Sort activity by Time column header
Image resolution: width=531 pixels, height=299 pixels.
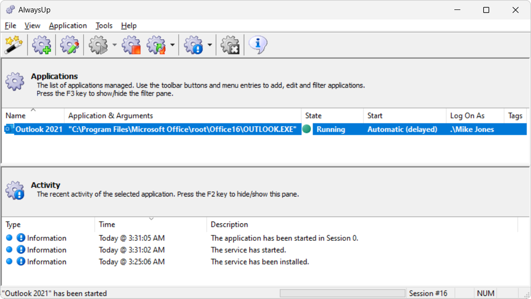click(151, 224)
